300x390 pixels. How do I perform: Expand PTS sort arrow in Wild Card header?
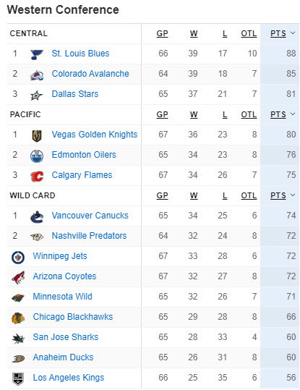click(x=293, y=195)
